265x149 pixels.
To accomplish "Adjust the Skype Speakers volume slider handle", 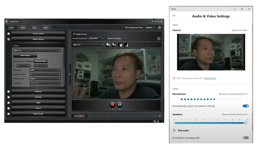I will click(x=245, y=123).
